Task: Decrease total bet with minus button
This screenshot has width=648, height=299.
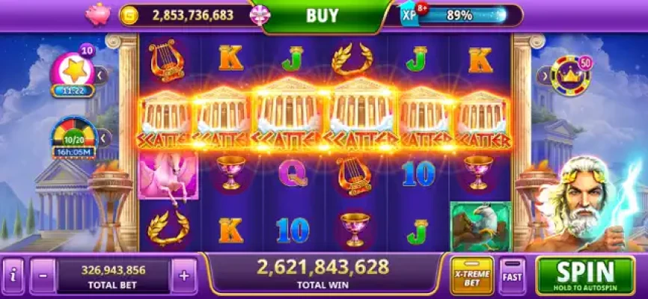Action: (43, 276)
